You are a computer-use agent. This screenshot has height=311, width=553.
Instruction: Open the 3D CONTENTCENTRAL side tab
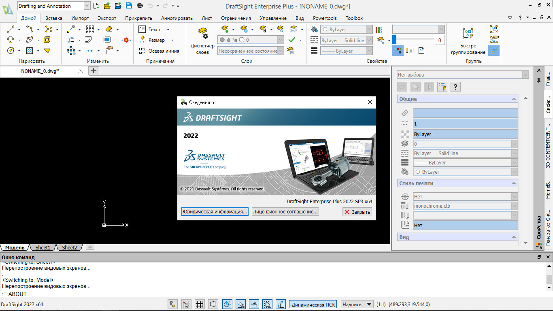click(x=548, y=147)
